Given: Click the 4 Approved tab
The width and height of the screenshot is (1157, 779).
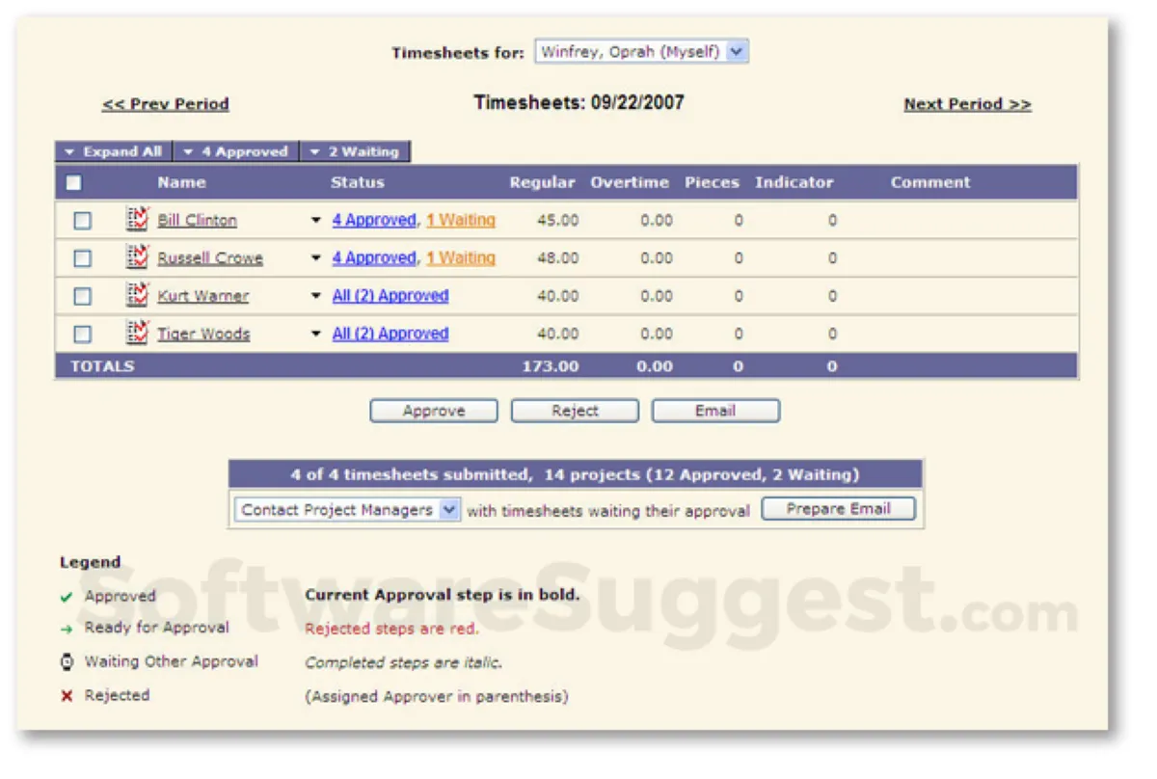Looking at the screenshot, I should pos(235,151).
